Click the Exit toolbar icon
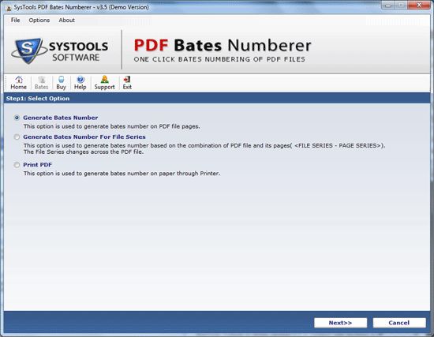 [x=127, y=83]
